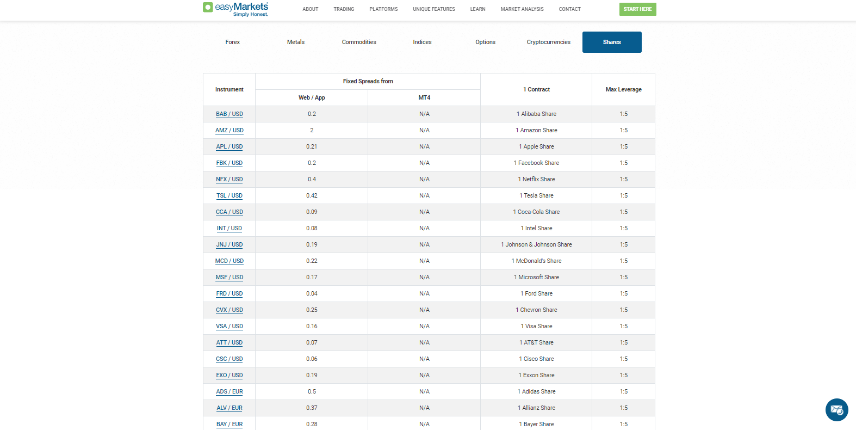Open the EXO / USD instrument link
This screenshot has width=856, height=430.
(229, 376)
